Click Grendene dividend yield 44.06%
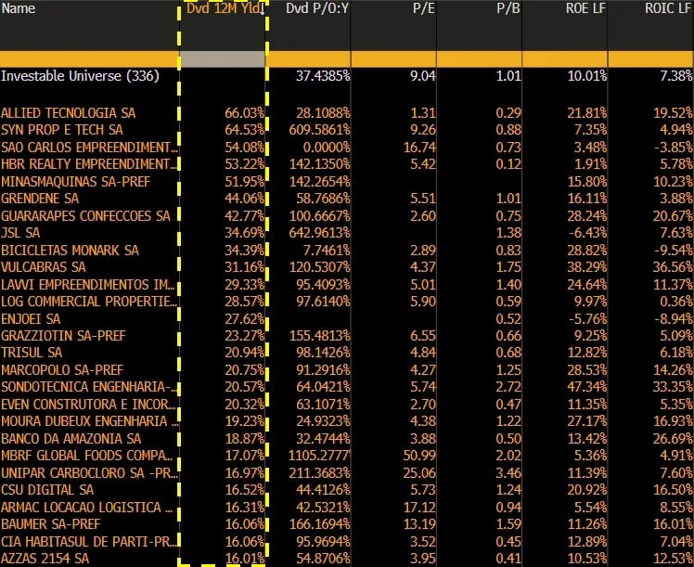The height and width of the screenshot is (567, 694). pyautogui.click(x=244, y=199)
